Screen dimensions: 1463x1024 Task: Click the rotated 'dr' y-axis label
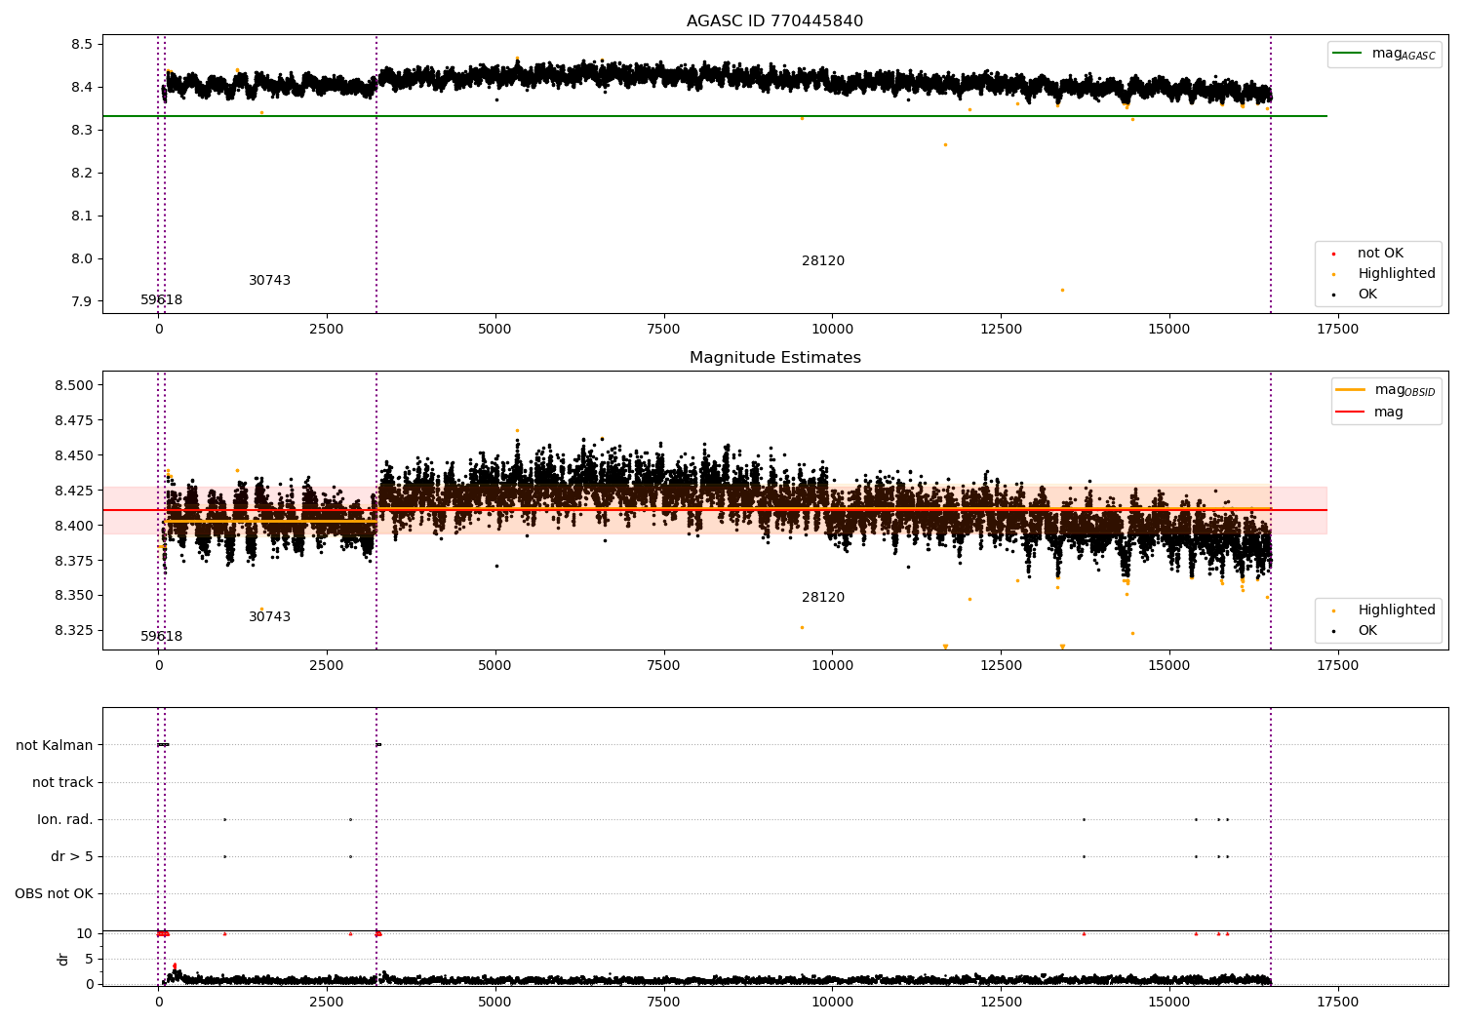pos(63,960)
